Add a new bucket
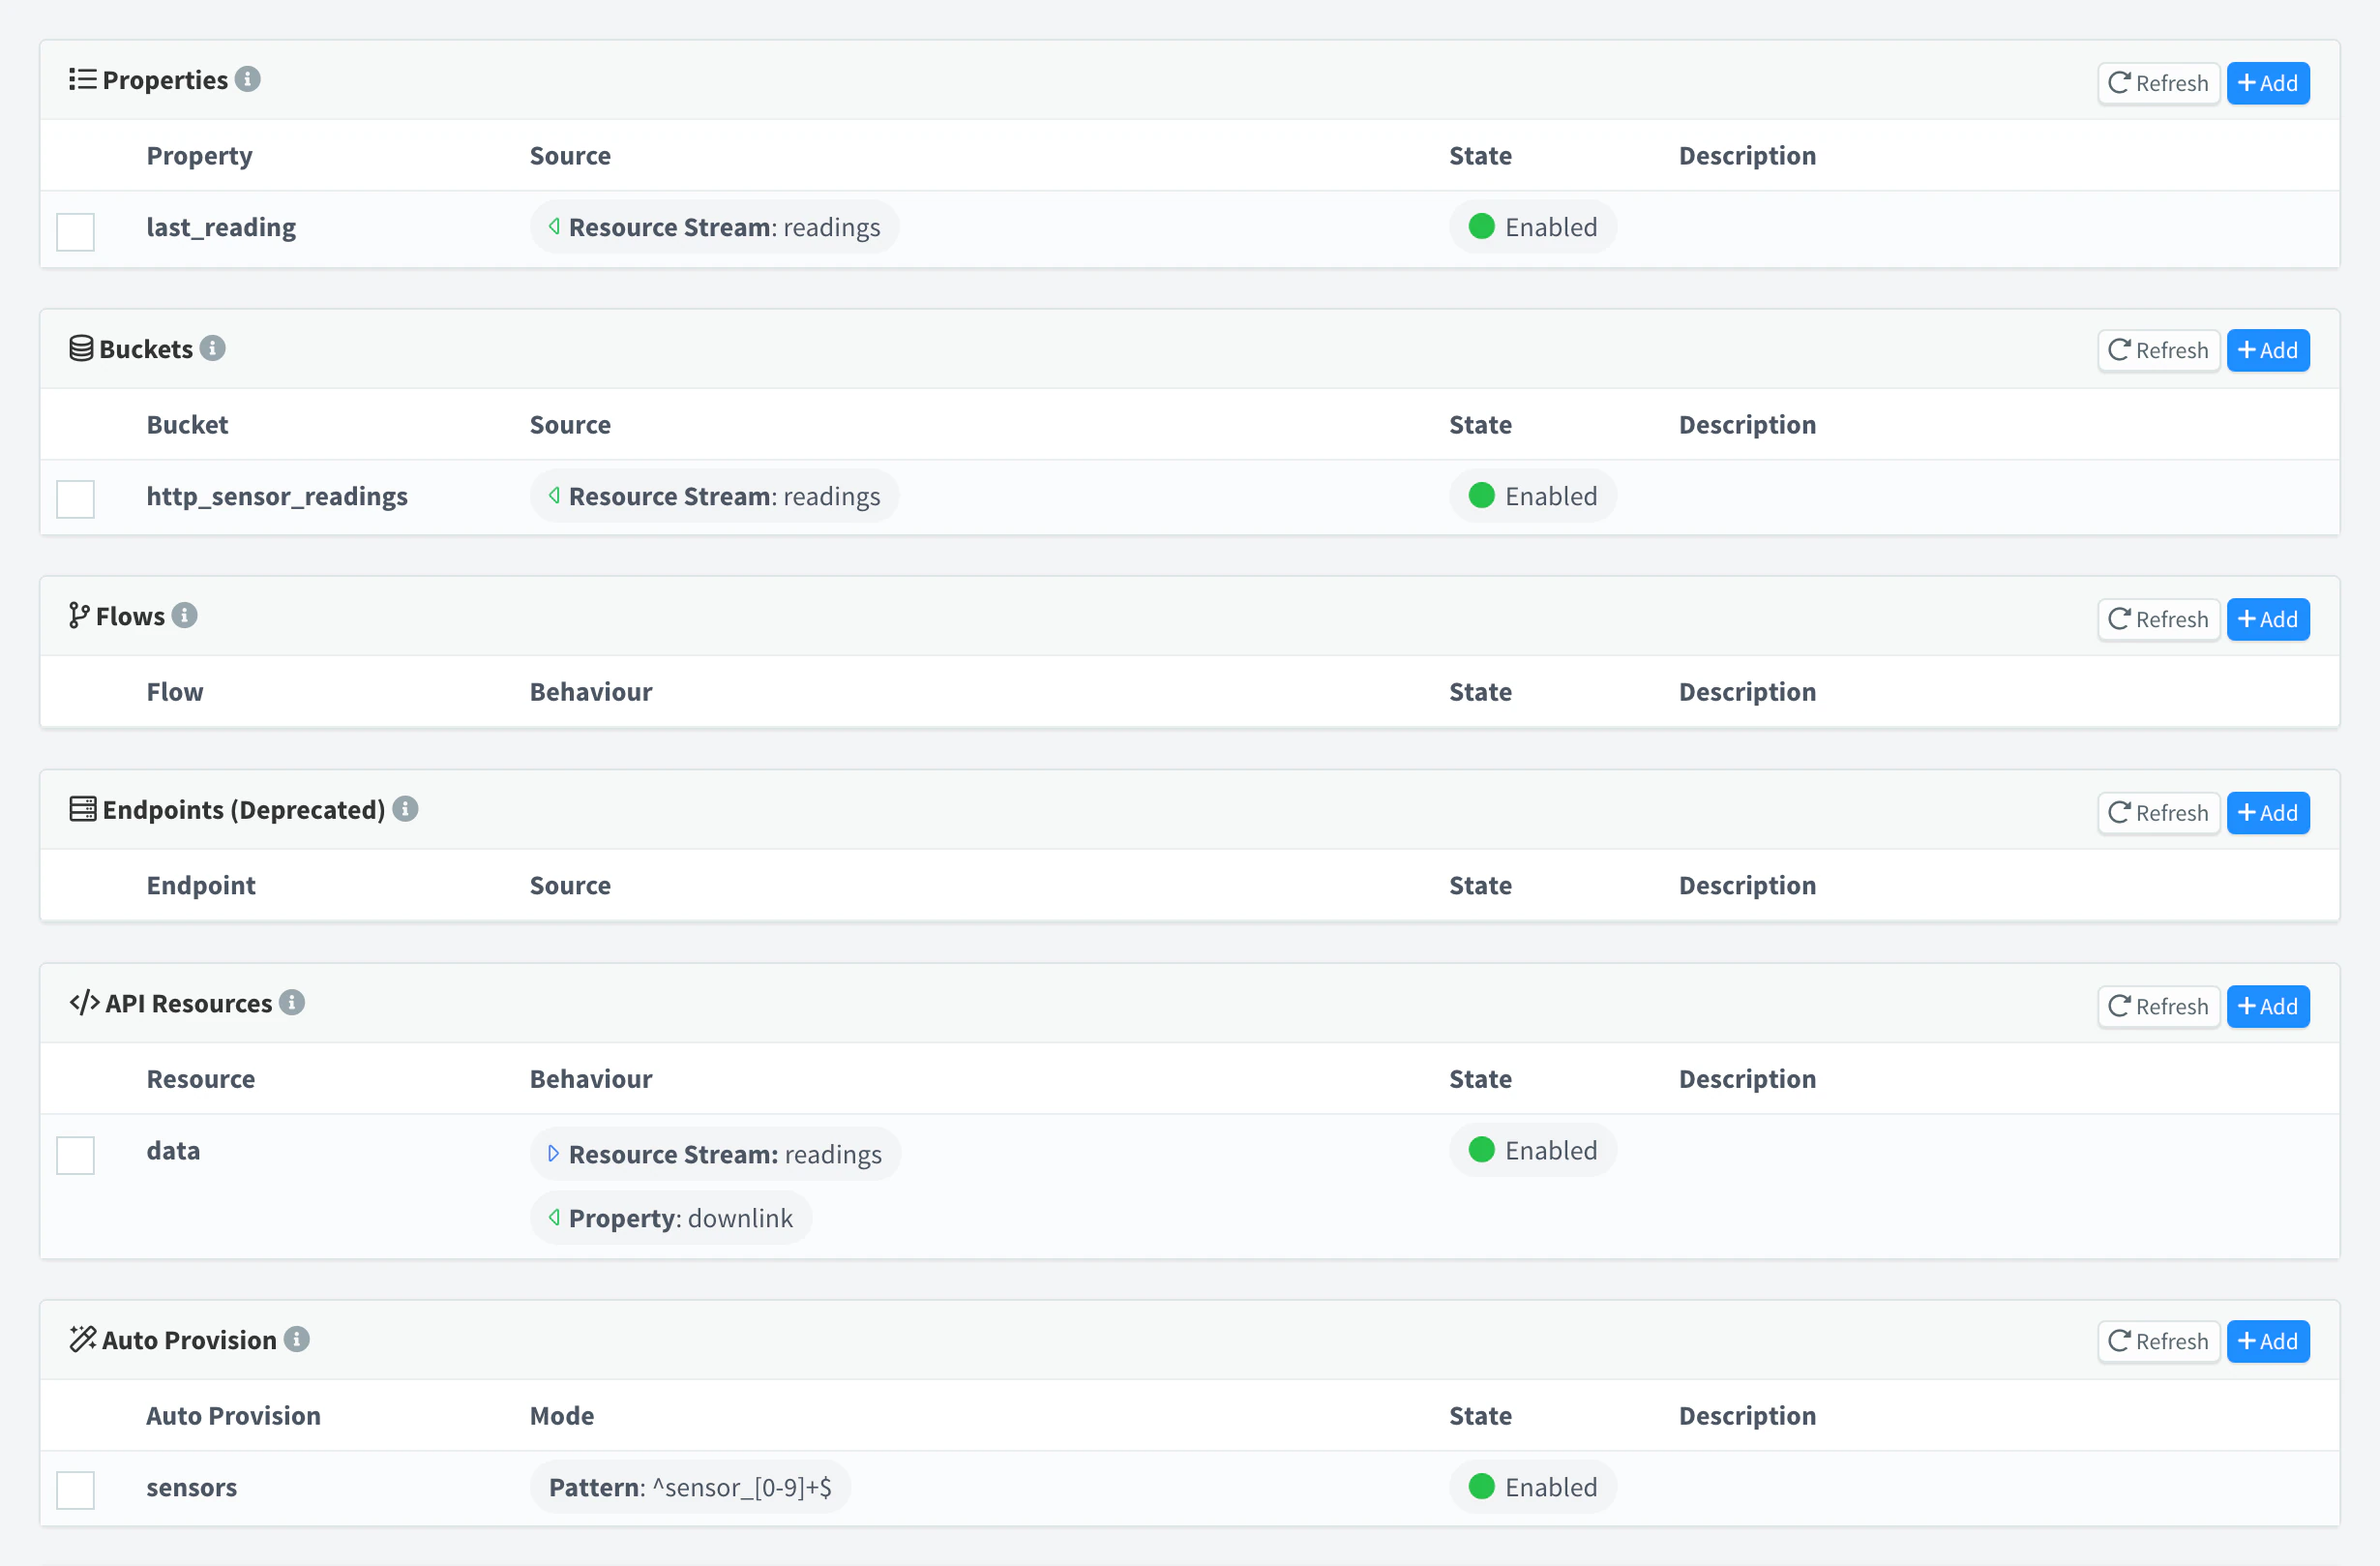The width and height of the screenshot is (2380, 1566). pos(2268,350)
